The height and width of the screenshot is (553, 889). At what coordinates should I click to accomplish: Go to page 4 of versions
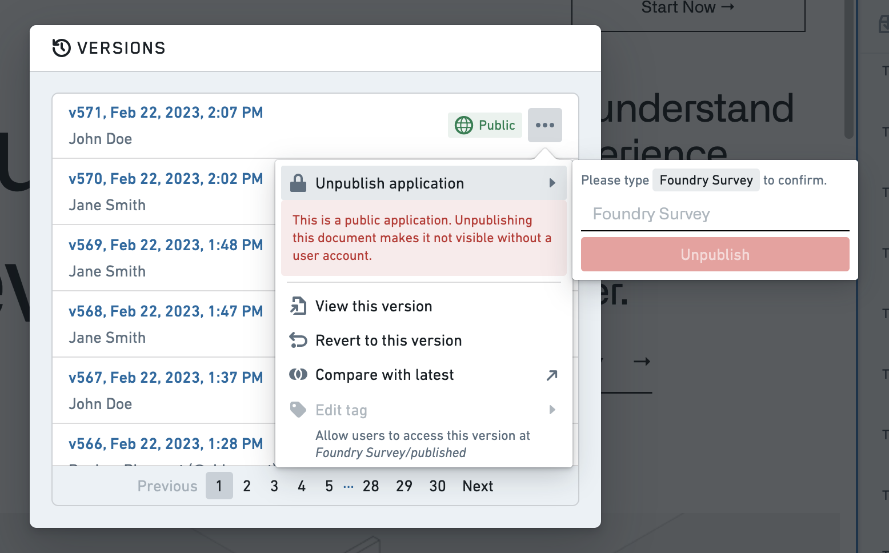(x=302, y=486)
